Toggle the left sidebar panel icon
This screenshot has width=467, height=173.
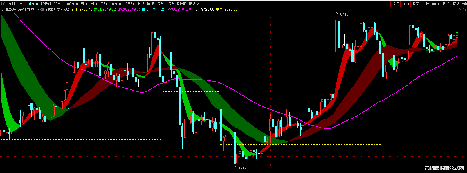pyautogui.click(x=3, y=4)
